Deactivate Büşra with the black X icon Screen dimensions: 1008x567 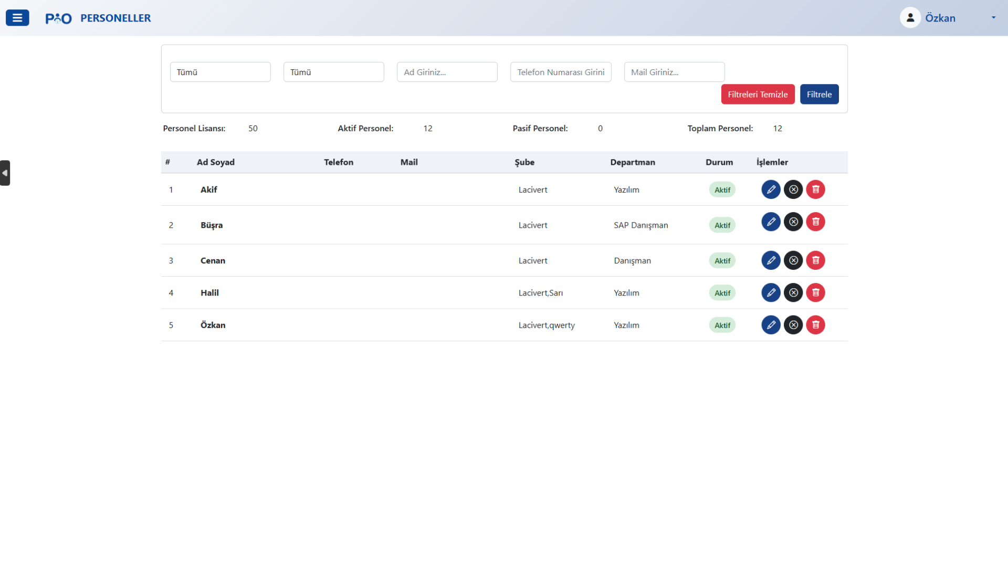[793, 222]
